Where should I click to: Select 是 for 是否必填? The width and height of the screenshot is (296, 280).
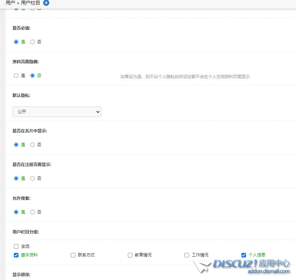(x=16, y=42)
